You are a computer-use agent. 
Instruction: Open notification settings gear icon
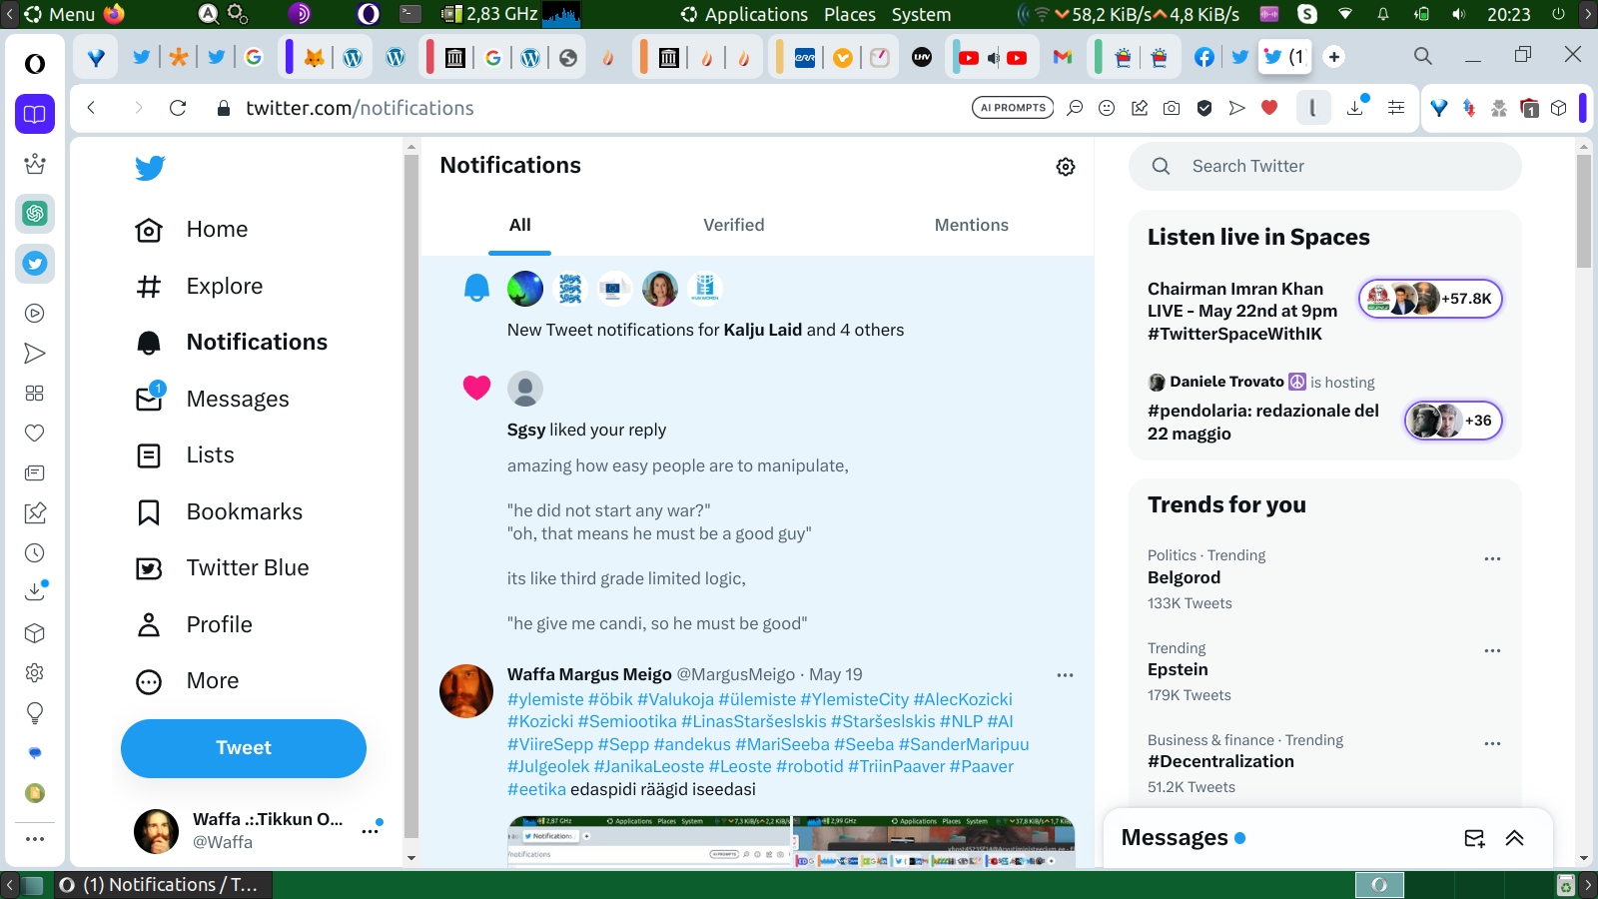[x=1066, y=167]
